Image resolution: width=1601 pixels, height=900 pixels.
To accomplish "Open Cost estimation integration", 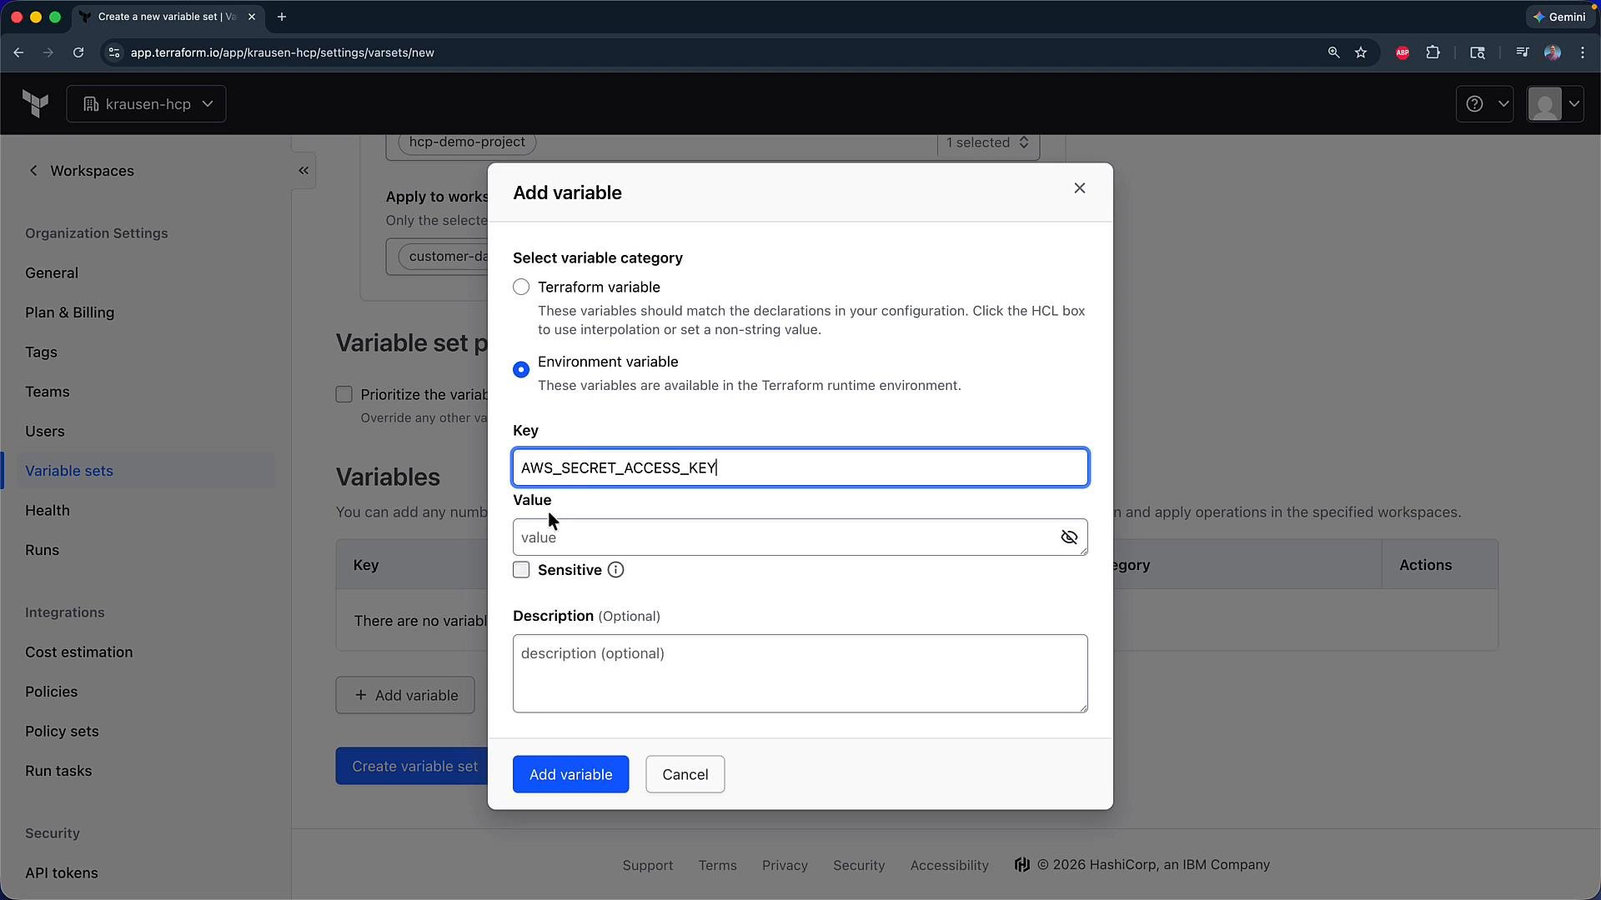I will pyautogui.click(x=79, y=652).
